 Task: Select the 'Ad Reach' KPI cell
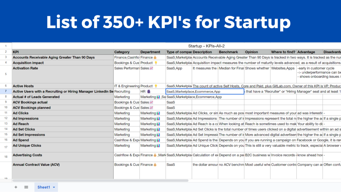63,124
